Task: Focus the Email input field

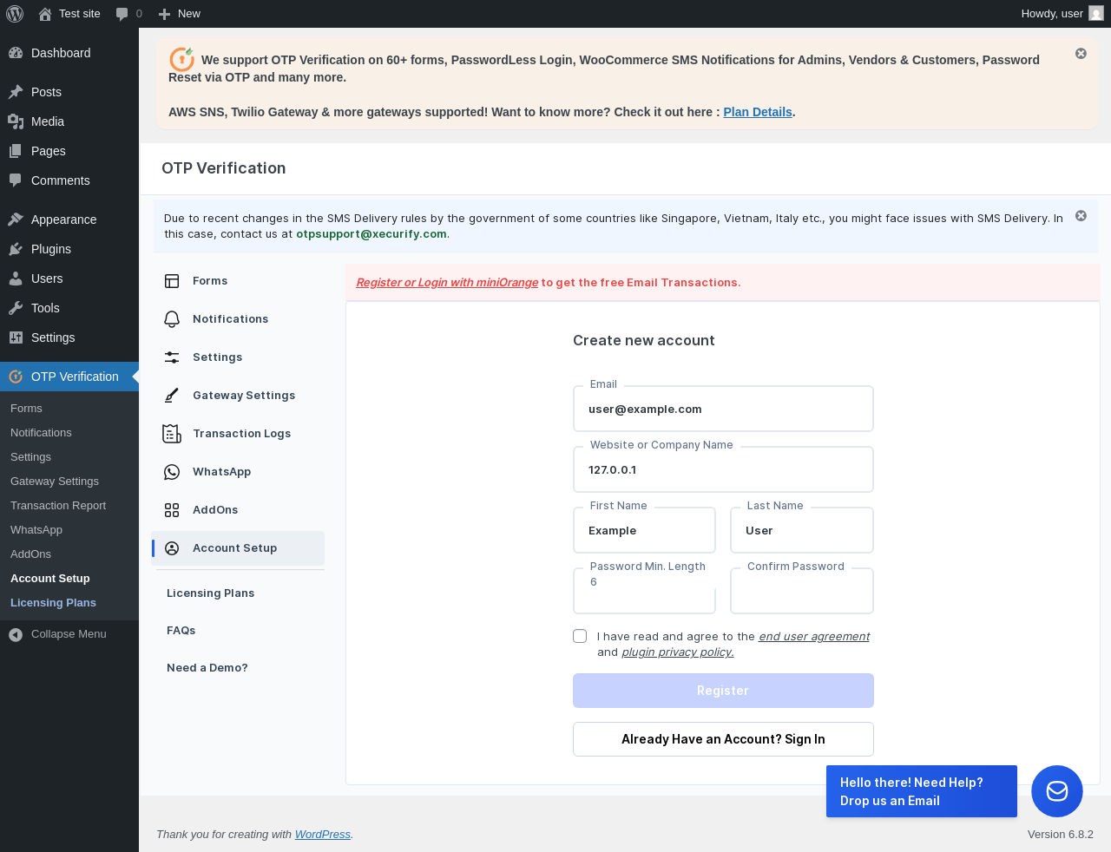Action: click(x=723, y=409)
